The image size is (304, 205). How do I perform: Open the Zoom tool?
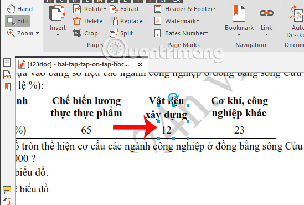pos(20,33)
